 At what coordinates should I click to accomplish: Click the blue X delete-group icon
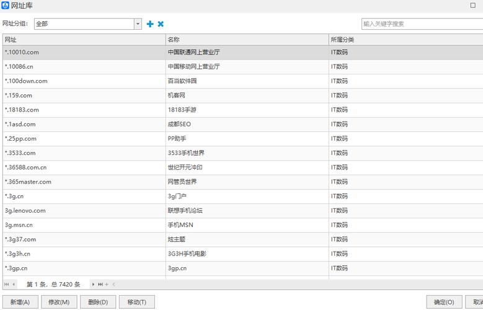coord(161,24)
